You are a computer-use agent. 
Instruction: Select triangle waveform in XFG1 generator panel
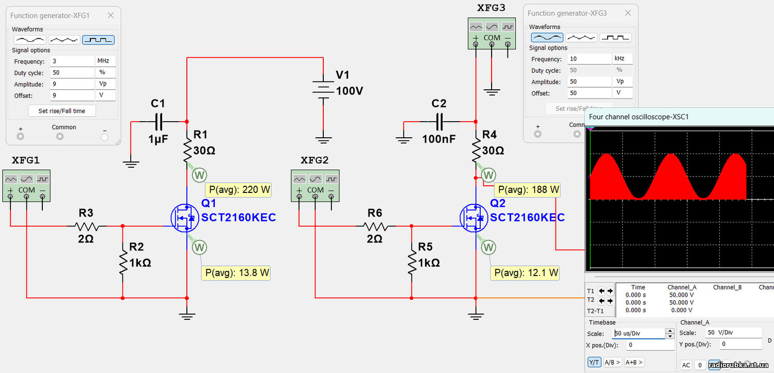click(x=64, y=40)
